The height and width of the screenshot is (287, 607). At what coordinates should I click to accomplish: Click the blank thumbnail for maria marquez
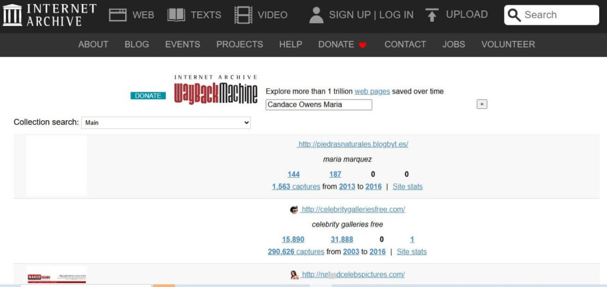[x=56, y=165]
